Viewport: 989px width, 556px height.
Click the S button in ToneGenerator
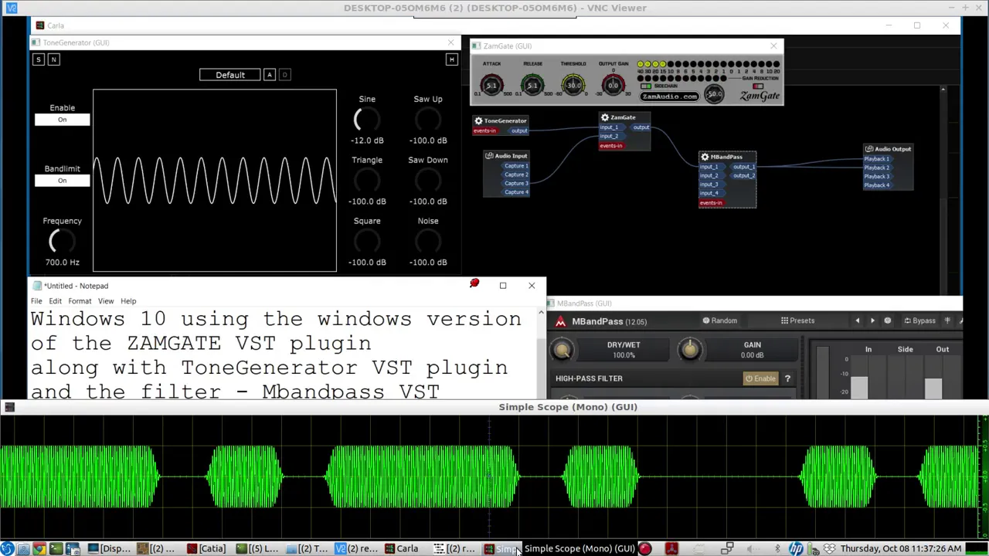click(x=38, y=59)
